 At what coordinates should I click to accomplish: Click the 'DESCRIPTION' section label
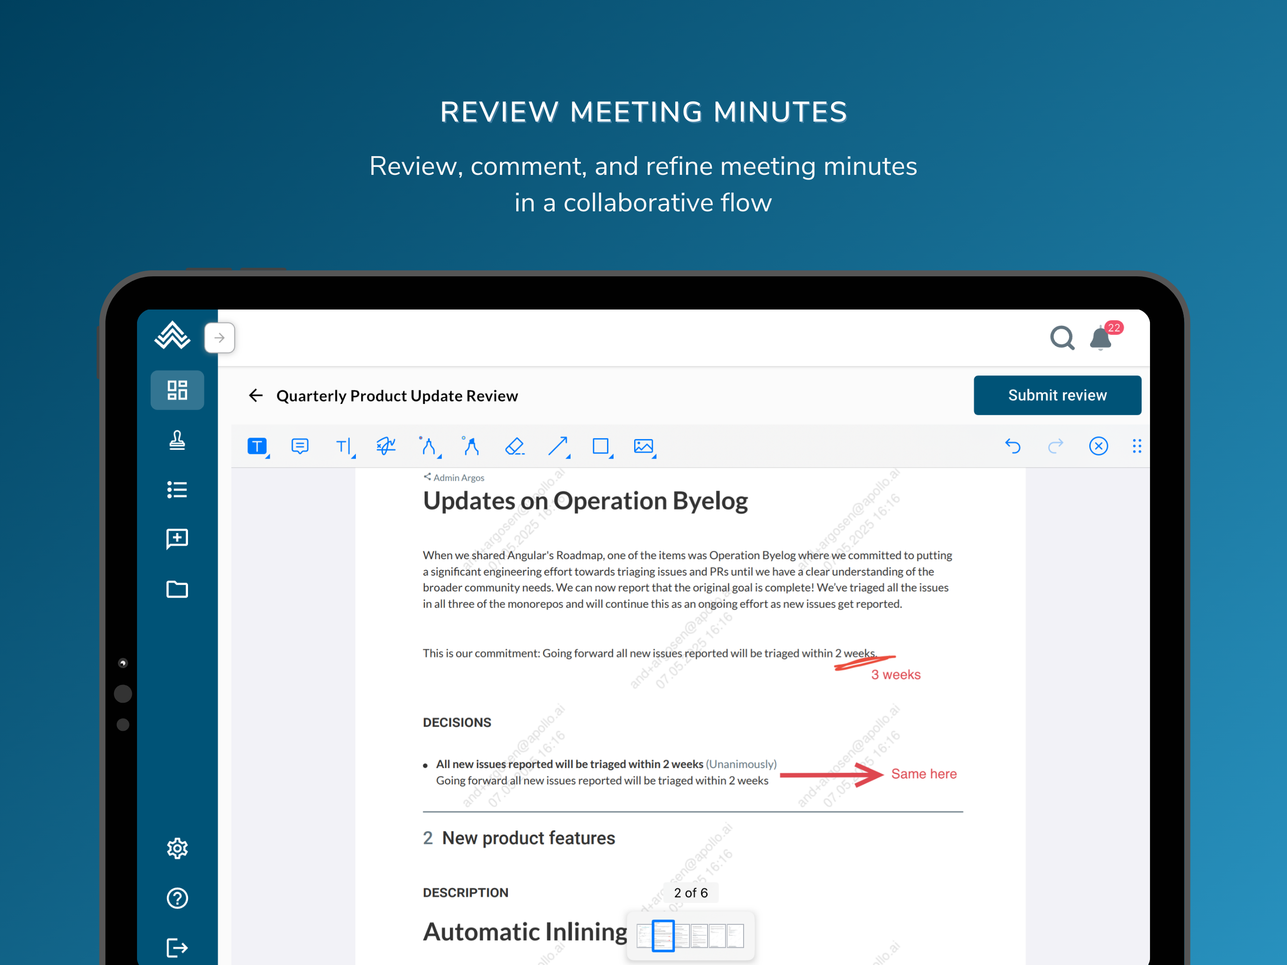[465, 893]
